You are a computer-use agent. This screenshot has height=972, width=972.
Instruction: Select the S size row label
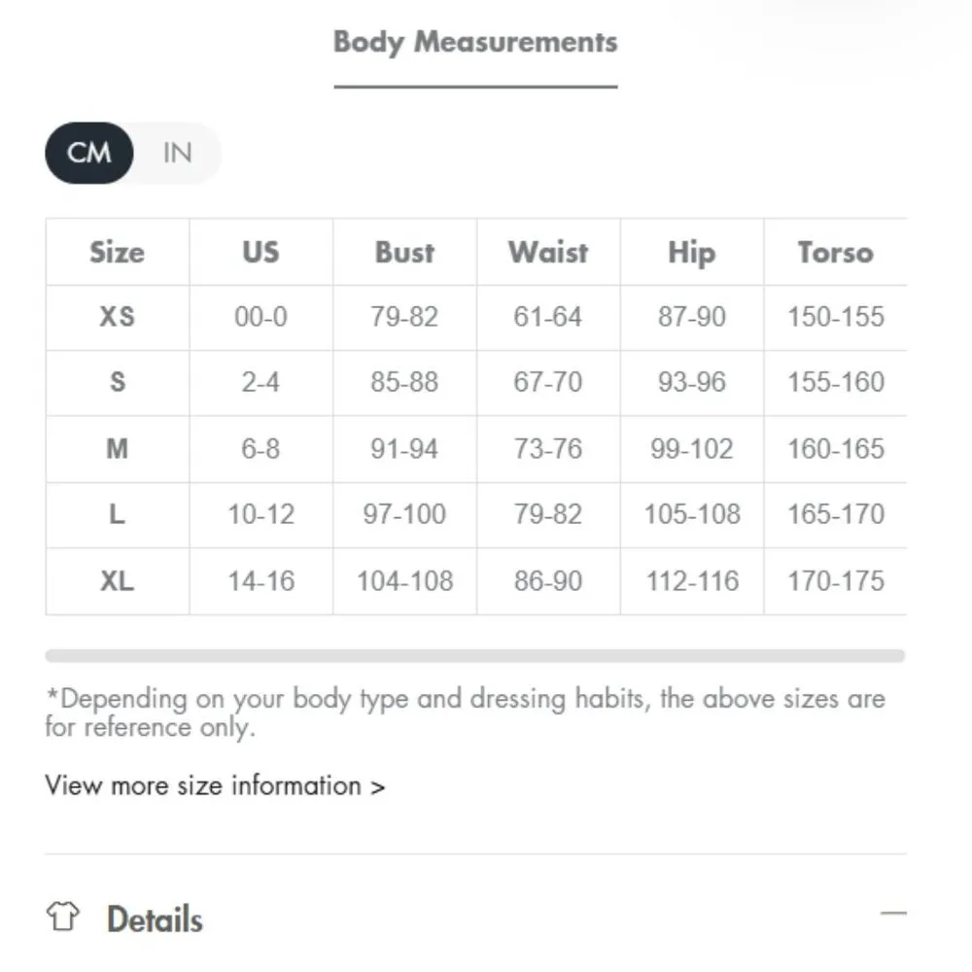click(117, 382)
